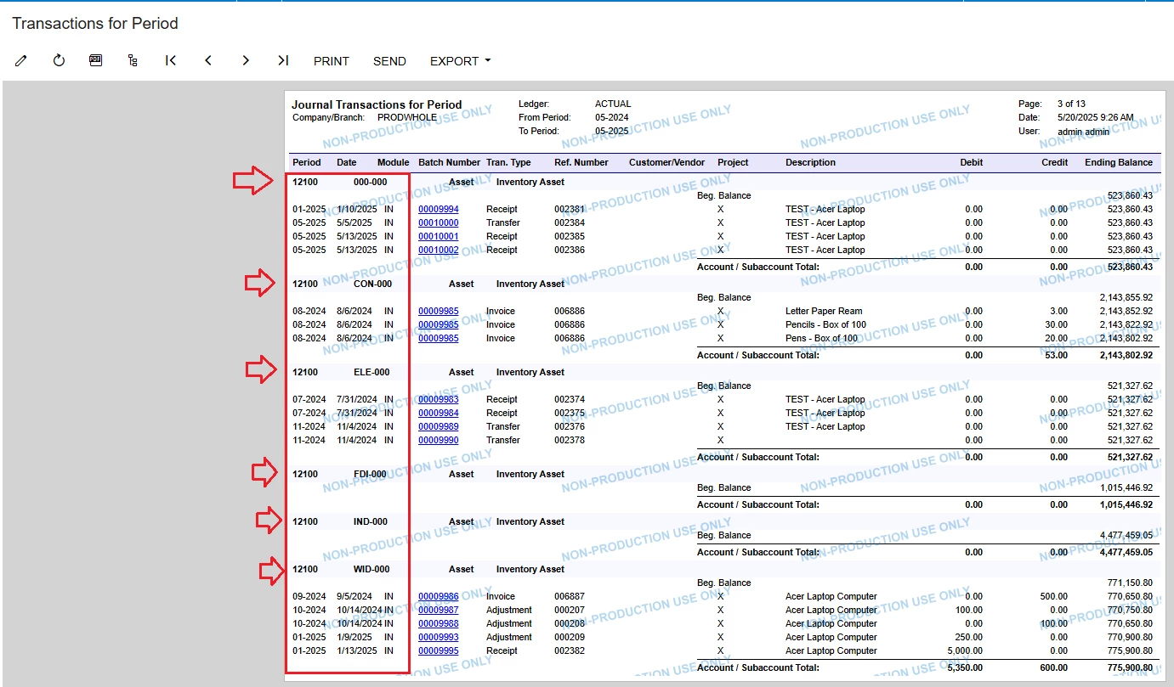Screen dimensions: 1174x687
Task: Open batch number link 00009986
Action: [439, 596]
